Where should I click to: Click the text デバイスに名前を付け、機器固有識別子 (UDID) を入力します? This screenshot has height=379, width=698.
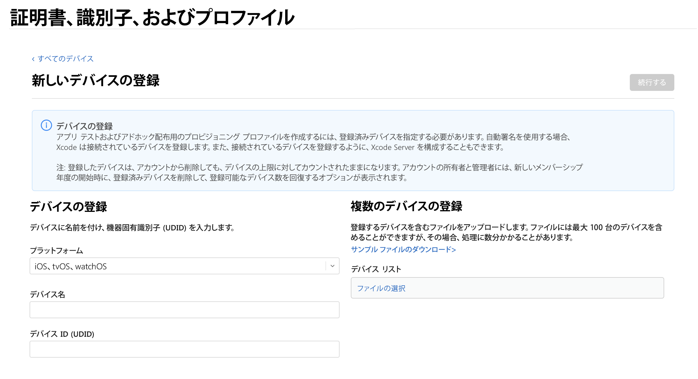[x=132, y=227]
